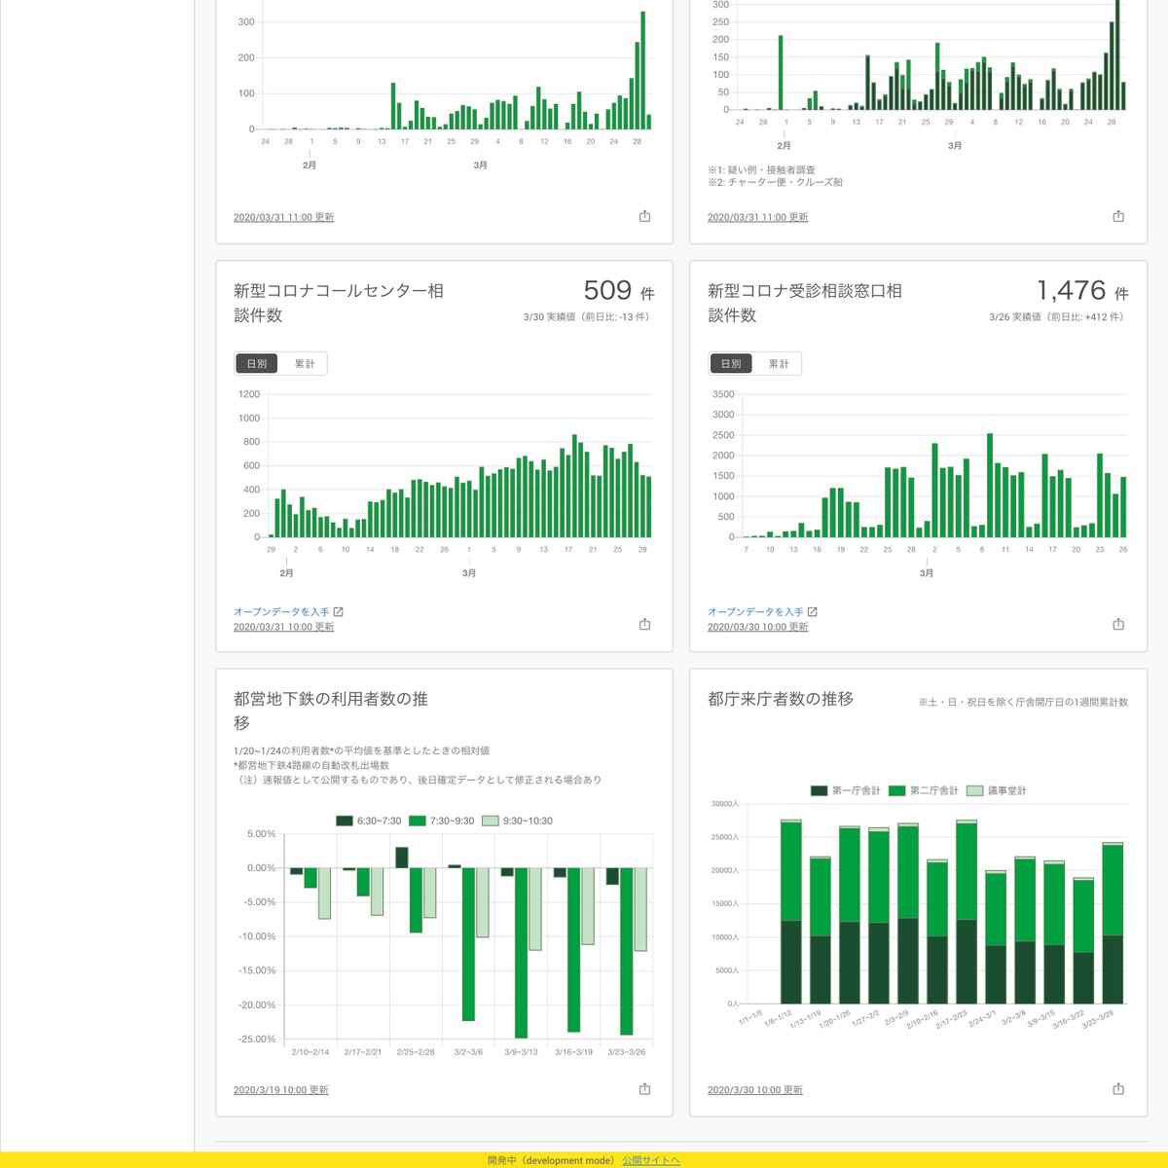Open オープンデータを入手 link for call center

pos(281,612)
